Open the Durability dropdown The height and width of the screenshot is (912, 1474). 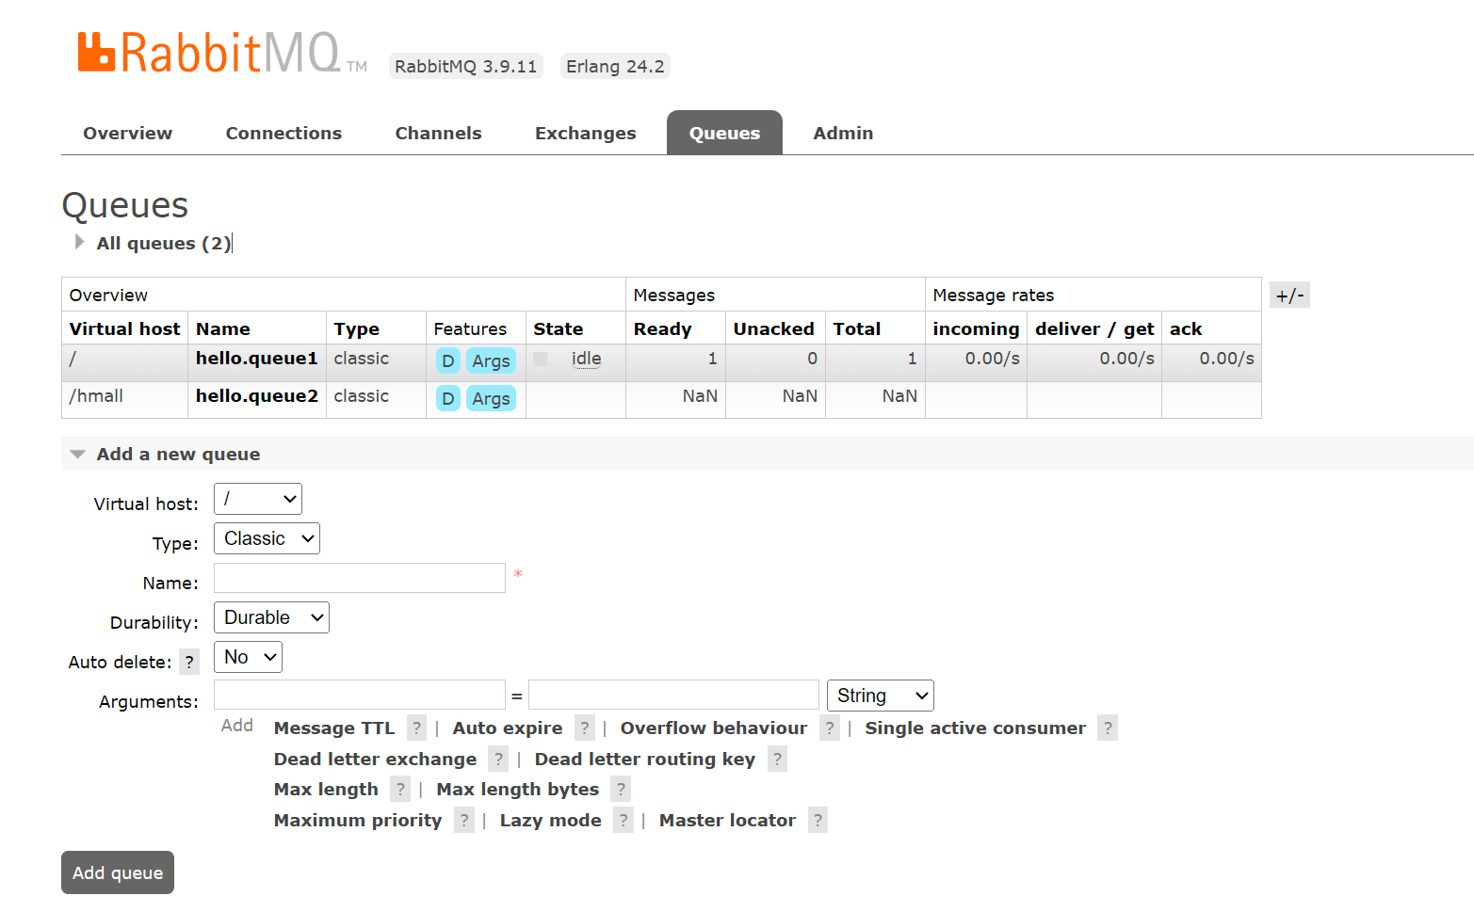[271, 617]
